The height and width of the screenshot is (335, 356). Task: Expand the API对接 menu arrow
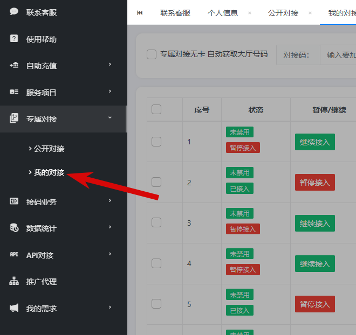tap(110, 254)
